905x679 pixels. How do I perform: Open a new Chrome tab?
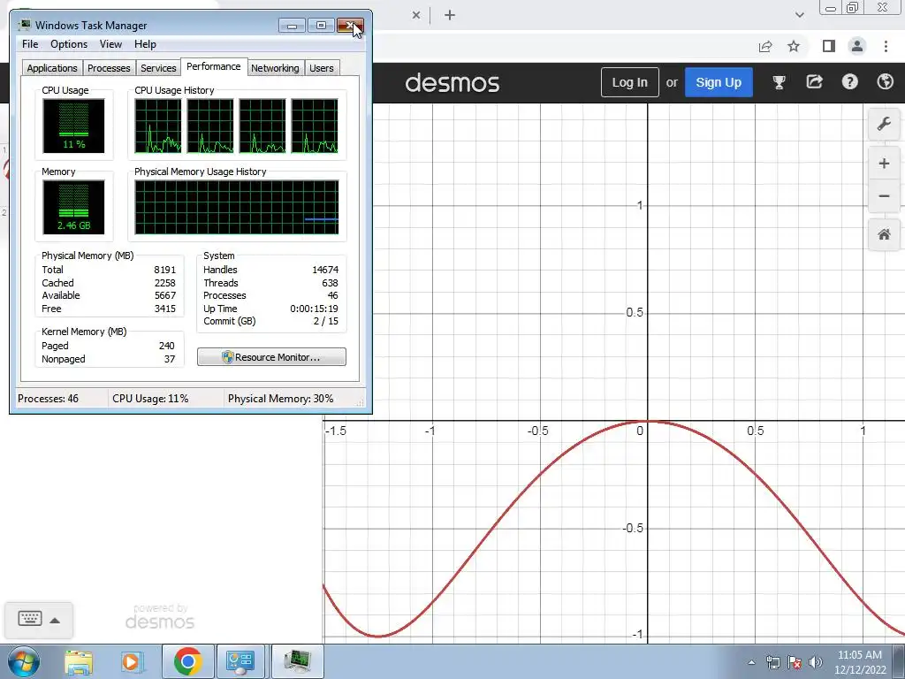(x=450, y=15)
